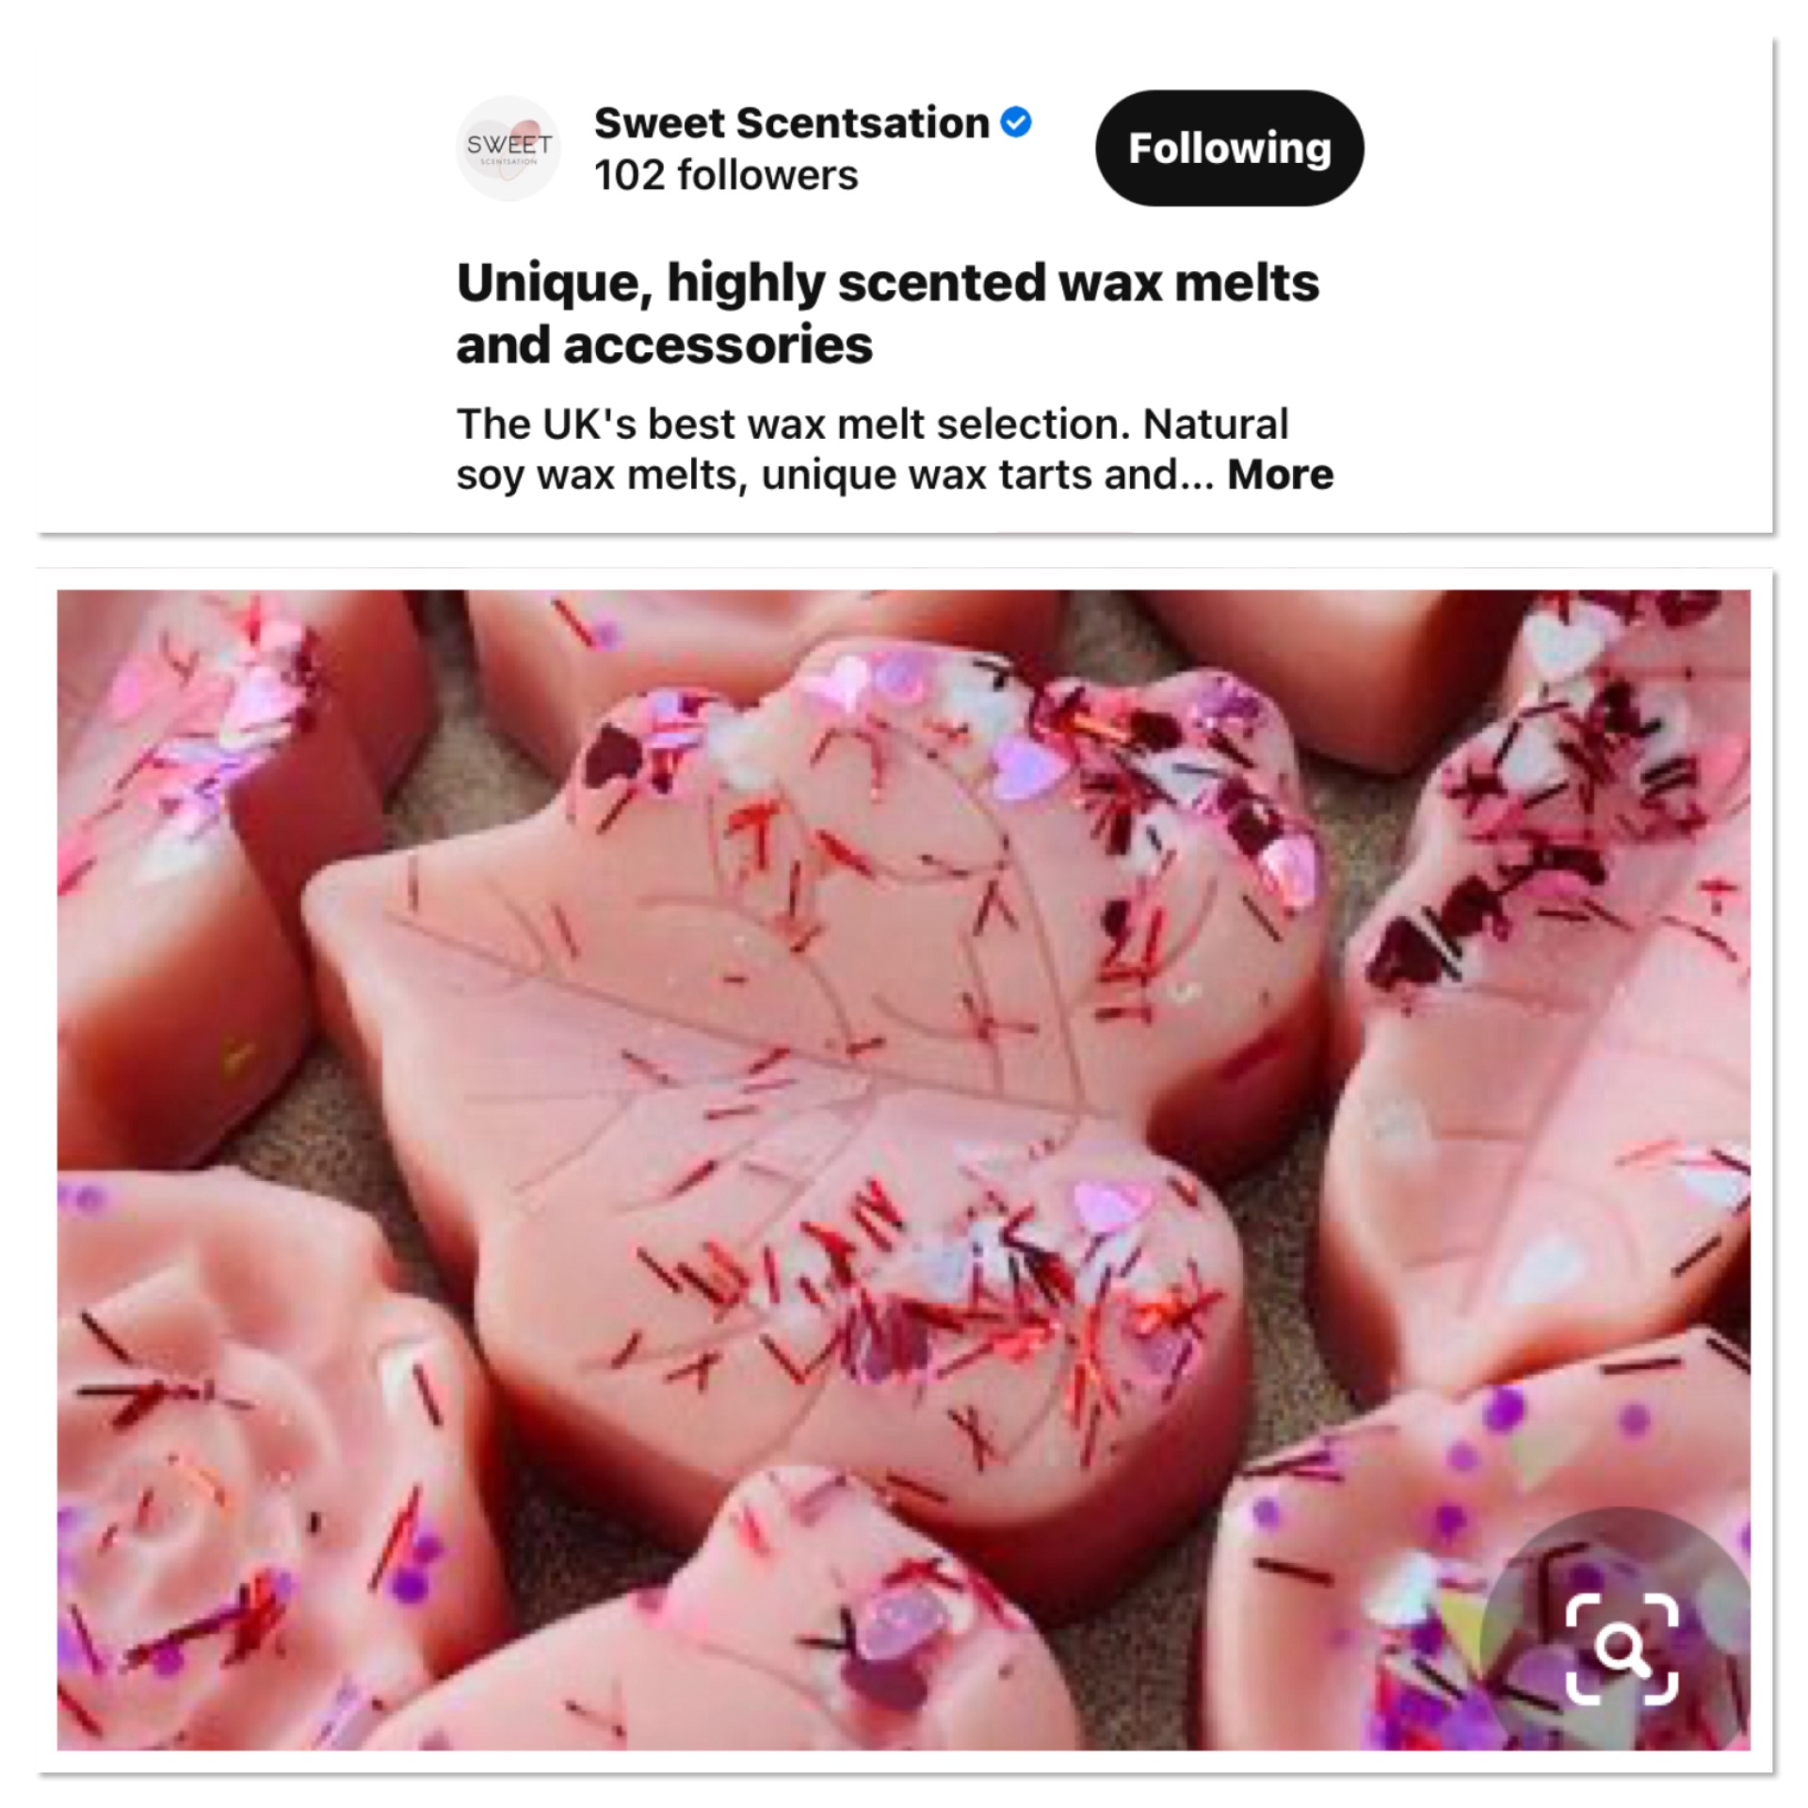The height and width of the screenshot is (1808, 1808).
Task: Open the Sweet Scentsation profile avatar
Action: [508, 149]
